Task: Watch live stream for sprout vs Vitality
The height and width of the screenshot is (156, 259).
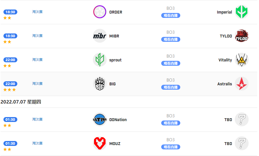Action: point(171,63)
